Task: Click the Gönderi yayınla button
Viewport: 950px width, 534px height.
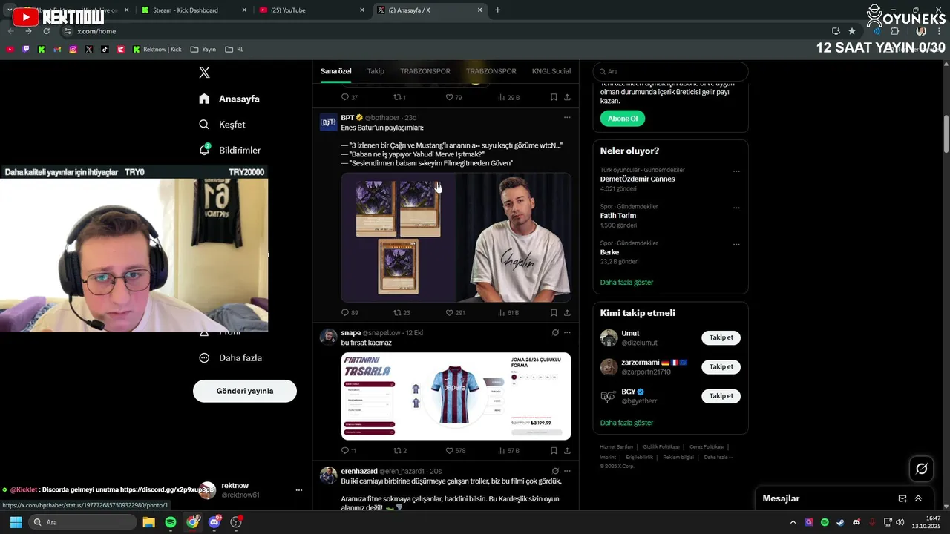Action: [245, 391]
